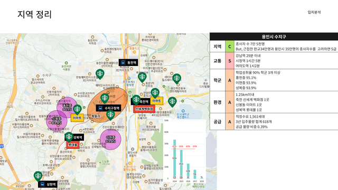Select the purple 이현중 circle
The width and height of the screenshot is (338, 190).
[x=110, y=139]
